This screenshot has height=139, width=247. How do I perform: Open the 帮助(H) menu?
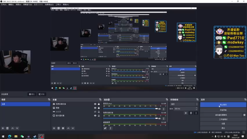coord(66,5)
